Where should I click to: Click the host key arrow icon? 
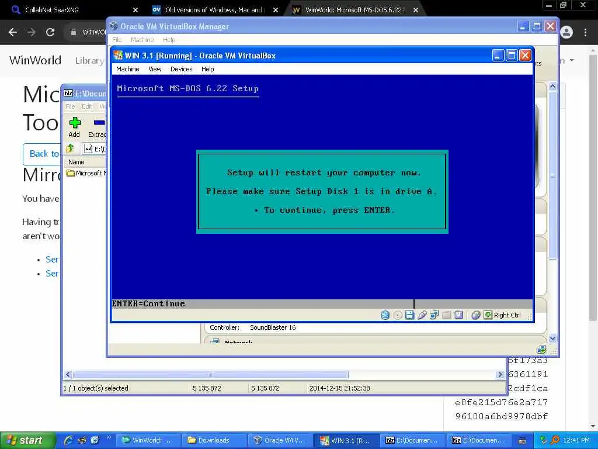(488, 315)
